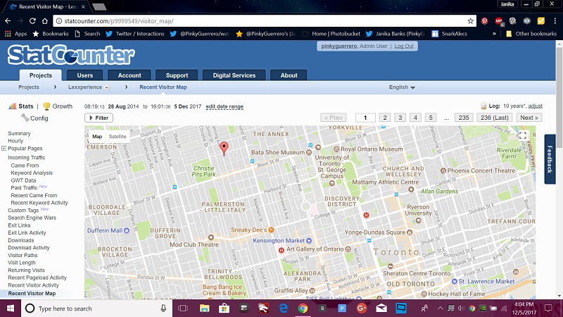Click pinkyguerrero username link

pyautogui.click(x=339, y=46)
